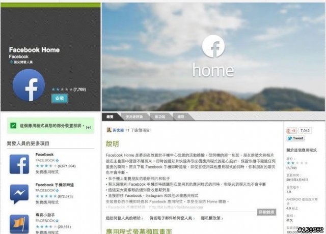Click the 安裝 install button

coord(60,98)
